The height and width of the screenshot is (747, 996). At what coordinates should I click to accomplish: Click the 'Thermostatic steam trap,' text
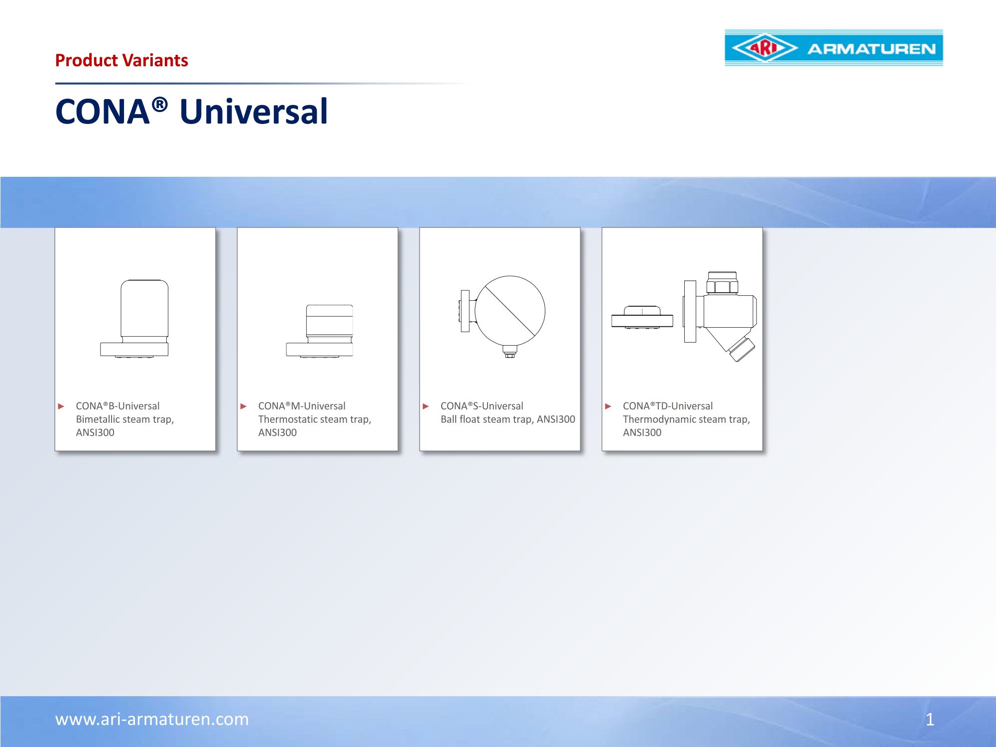pyautogui.click(x=315, y=419)
